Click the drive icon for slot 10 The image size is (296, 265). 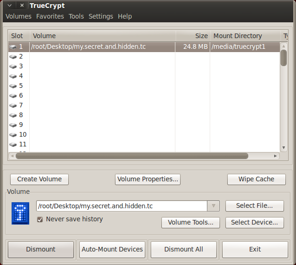[x=13, y=135]
